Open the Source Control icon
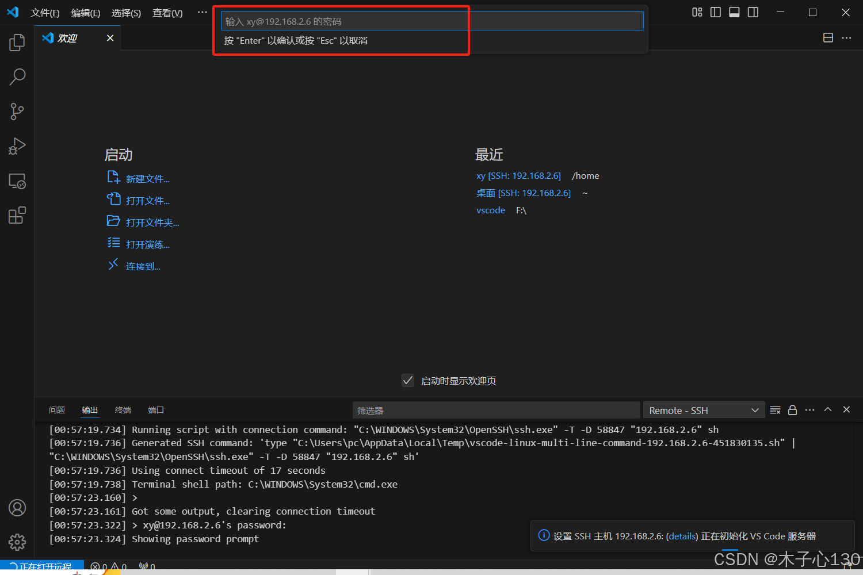Image resolution: width=863 pixels, height=575 pixels. (x=17, y=111)
